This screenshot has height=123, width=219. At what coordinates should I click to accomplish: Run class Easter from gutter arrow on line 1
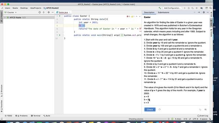[60, 16]
